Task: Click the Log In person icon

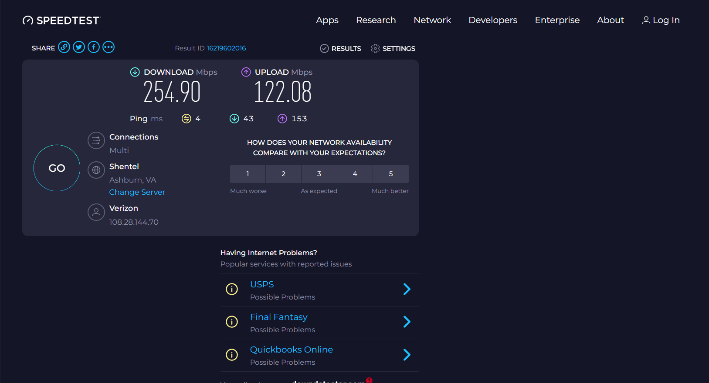Action: pos(646,20)
